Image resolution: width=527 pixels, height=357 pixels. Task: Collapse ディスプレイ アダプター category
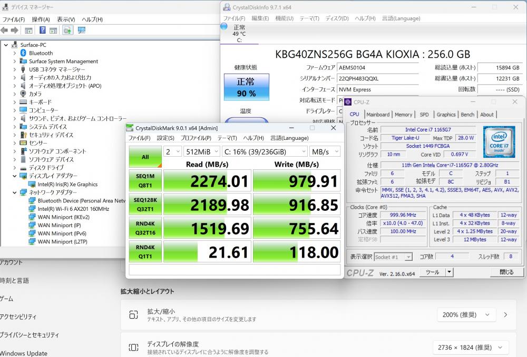point(14,176)
